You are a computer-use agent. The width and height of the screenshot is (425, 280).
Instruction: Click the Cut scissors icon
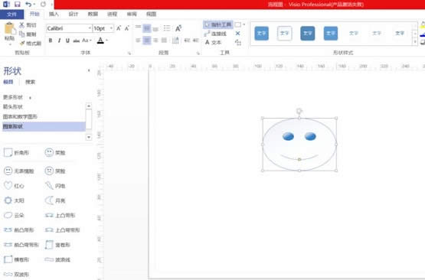(x=21, y=25)
